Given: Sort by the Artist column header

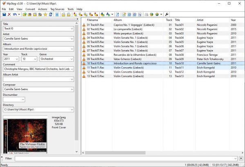Looking at the screenshot, I should (x=212, y=20).
